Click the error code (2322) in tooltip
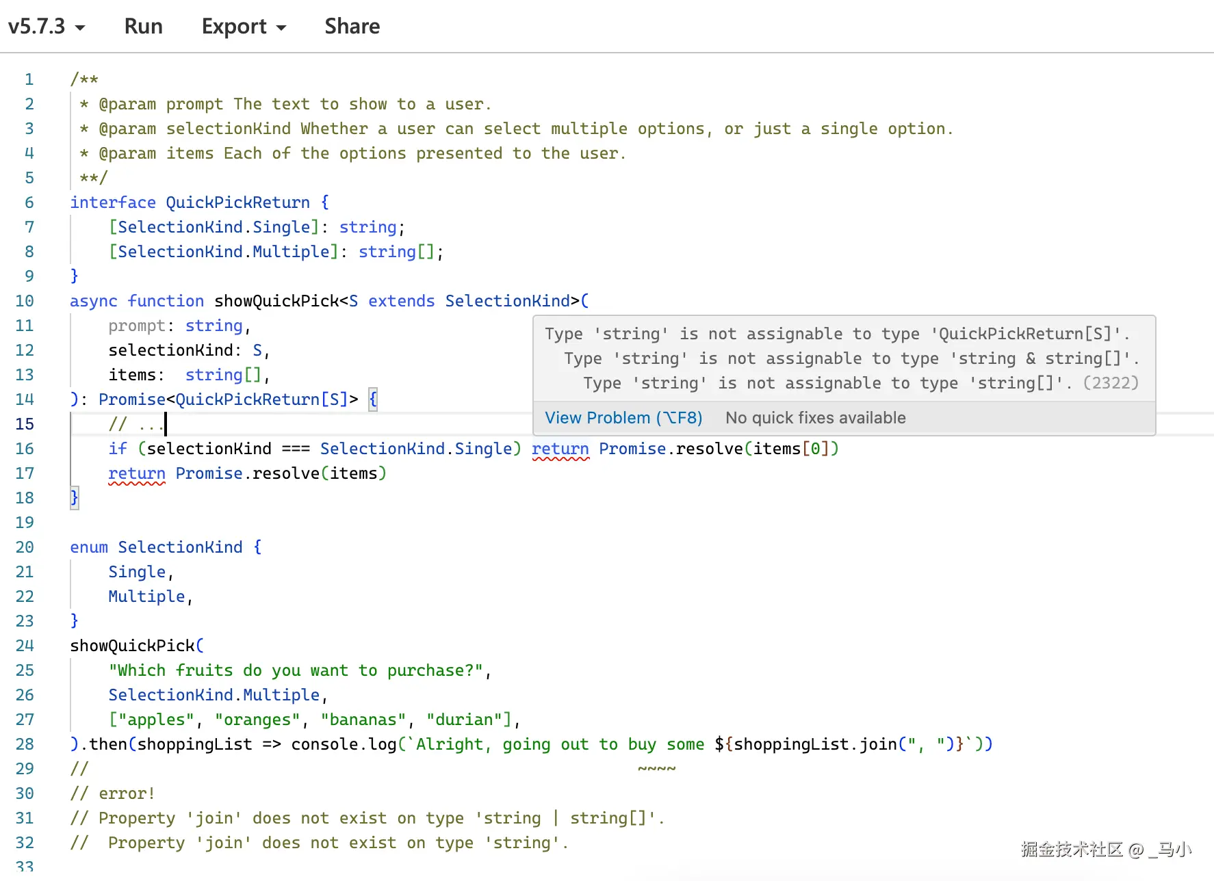This screenshot has height=881, width=1214. (1111, 383)
